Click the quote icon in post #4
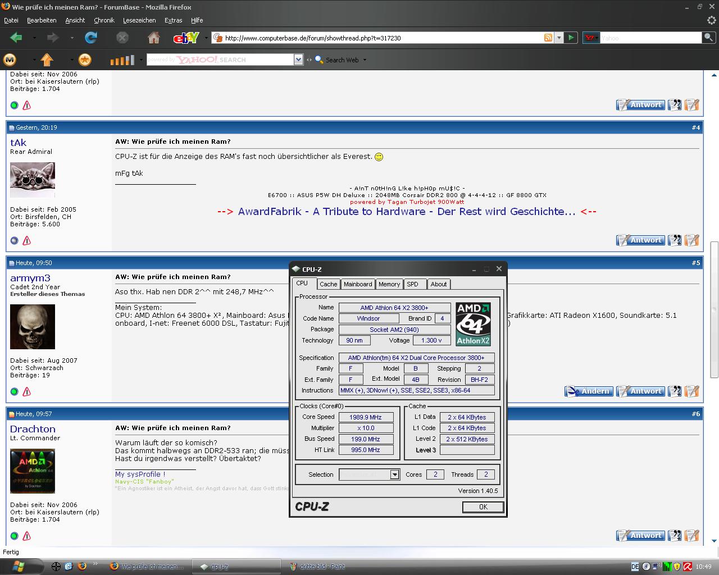719x575 pixels. coord(675,240)
